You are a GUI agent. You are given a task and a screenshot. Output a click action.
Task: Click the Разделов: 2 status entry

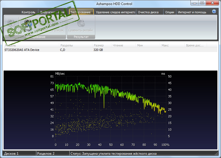[46, 154]
